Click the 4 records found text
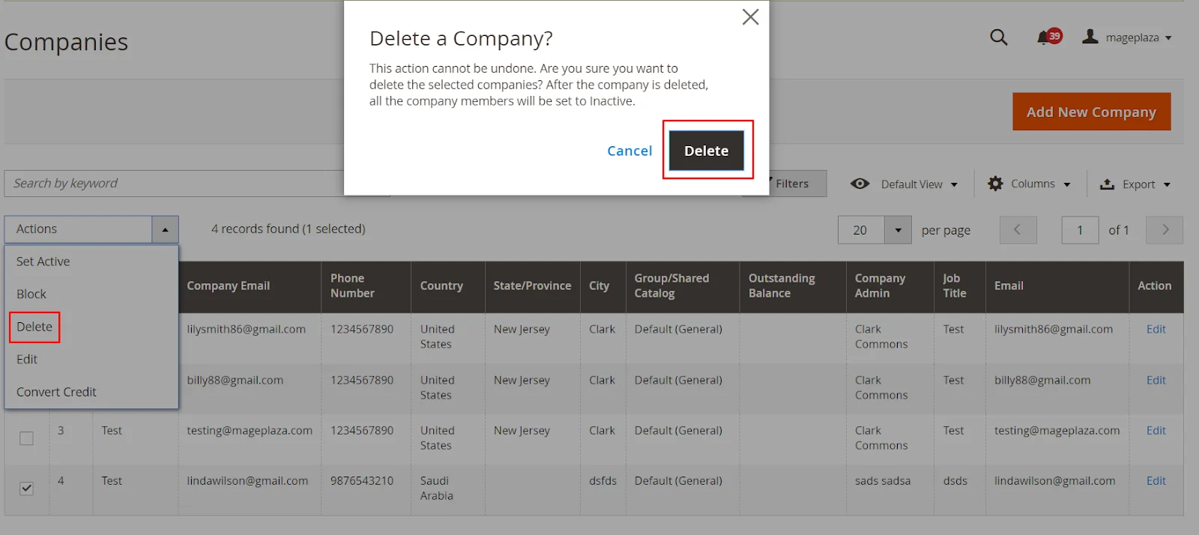The height and width of the screenshot is (535, 1199). [x=288, y=229]
